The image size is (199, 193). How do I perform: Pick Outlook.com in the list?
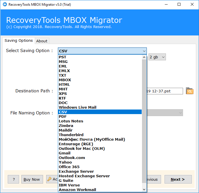point(100,158)
